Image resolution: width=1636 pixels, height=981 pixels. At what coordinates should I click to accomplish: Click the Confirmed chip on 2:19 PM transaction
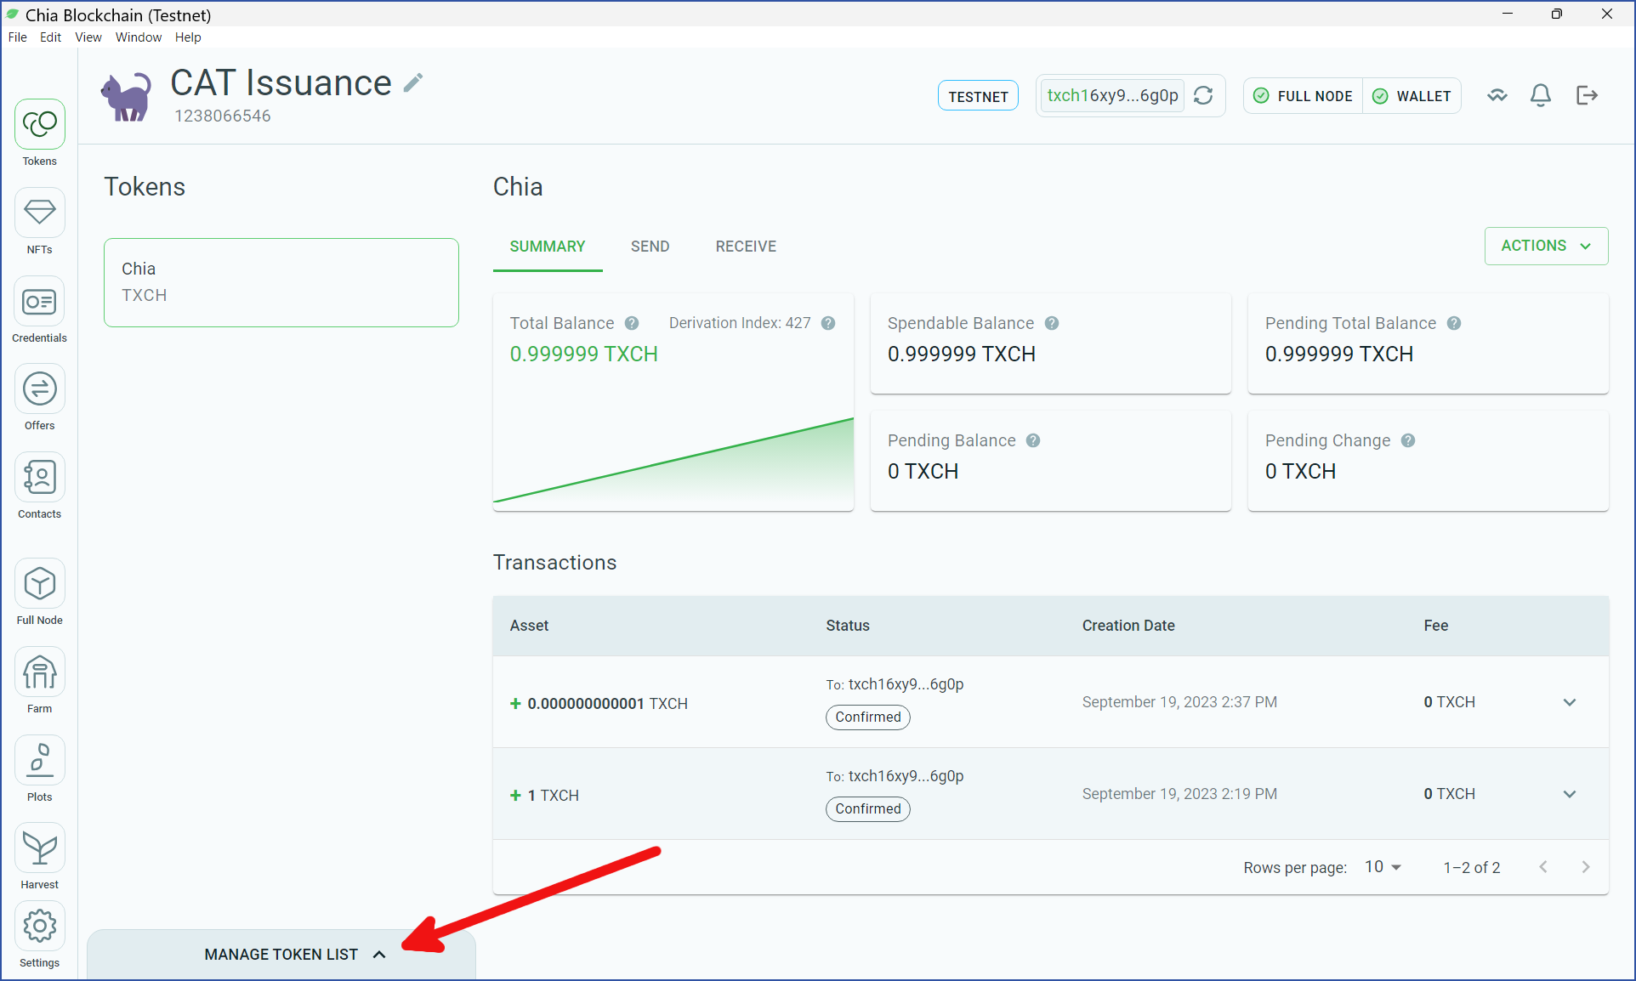868,808
